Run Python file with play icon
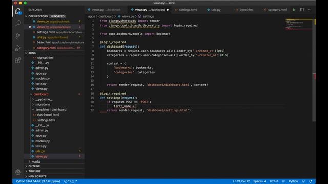This screenshot has height=184, width=328. click(x=294, y=10)
